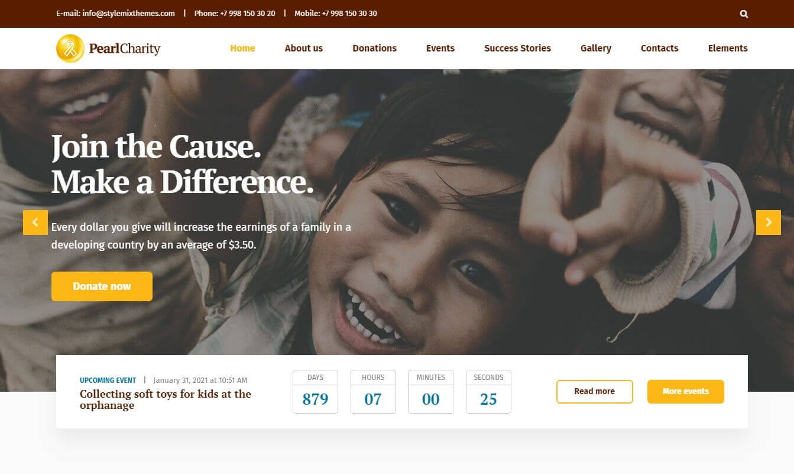Go to Success Stories page

517,49
